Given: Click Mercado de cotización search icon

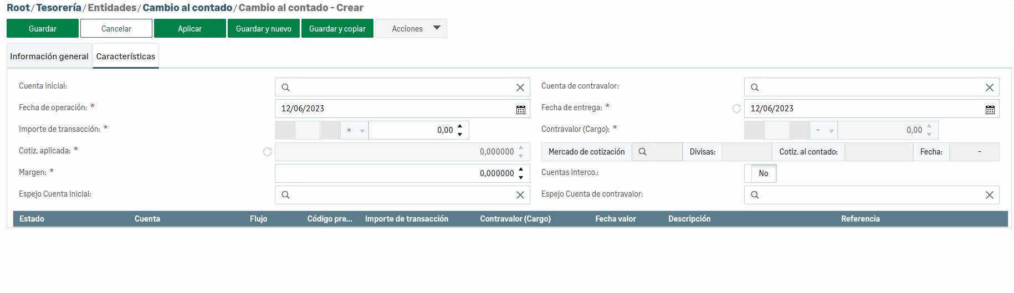Looking at the screenshot, I should point(643,152).
